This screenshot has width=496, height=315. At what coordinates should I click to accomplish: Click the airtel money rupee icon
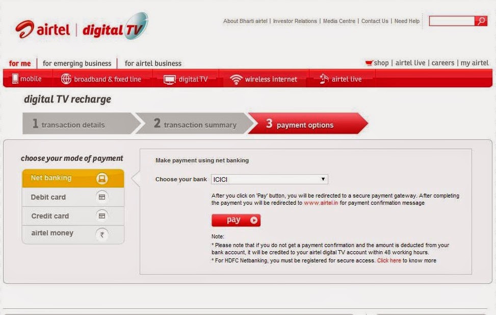(x=102, y=235)
